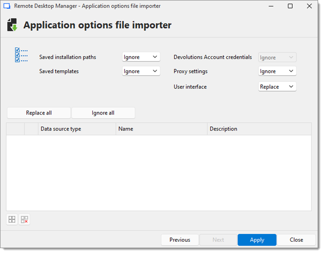323x253 pixels.
Task: Click the Saved templates label
Action: click(59, 71)
